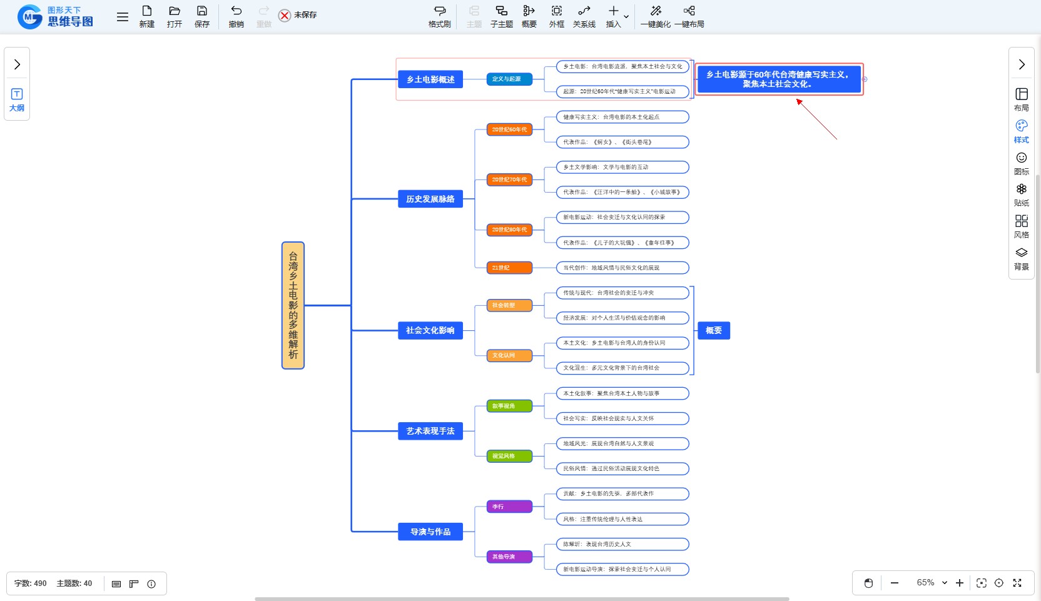Apply 一键美化 one-click beautify
The width and height of the screenshot is (1041, 601).
(655, 16)
